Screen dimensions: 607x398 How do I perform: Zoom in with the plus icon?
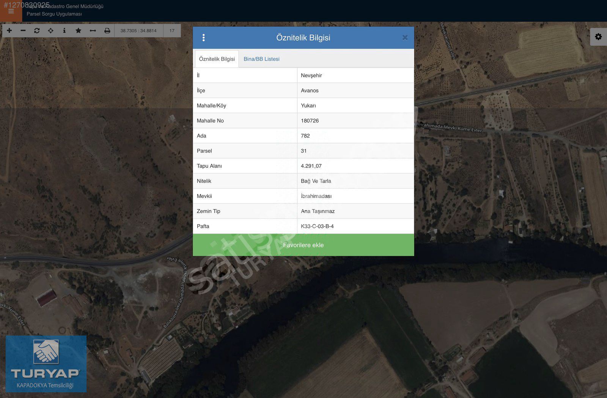tap(9, 31)
